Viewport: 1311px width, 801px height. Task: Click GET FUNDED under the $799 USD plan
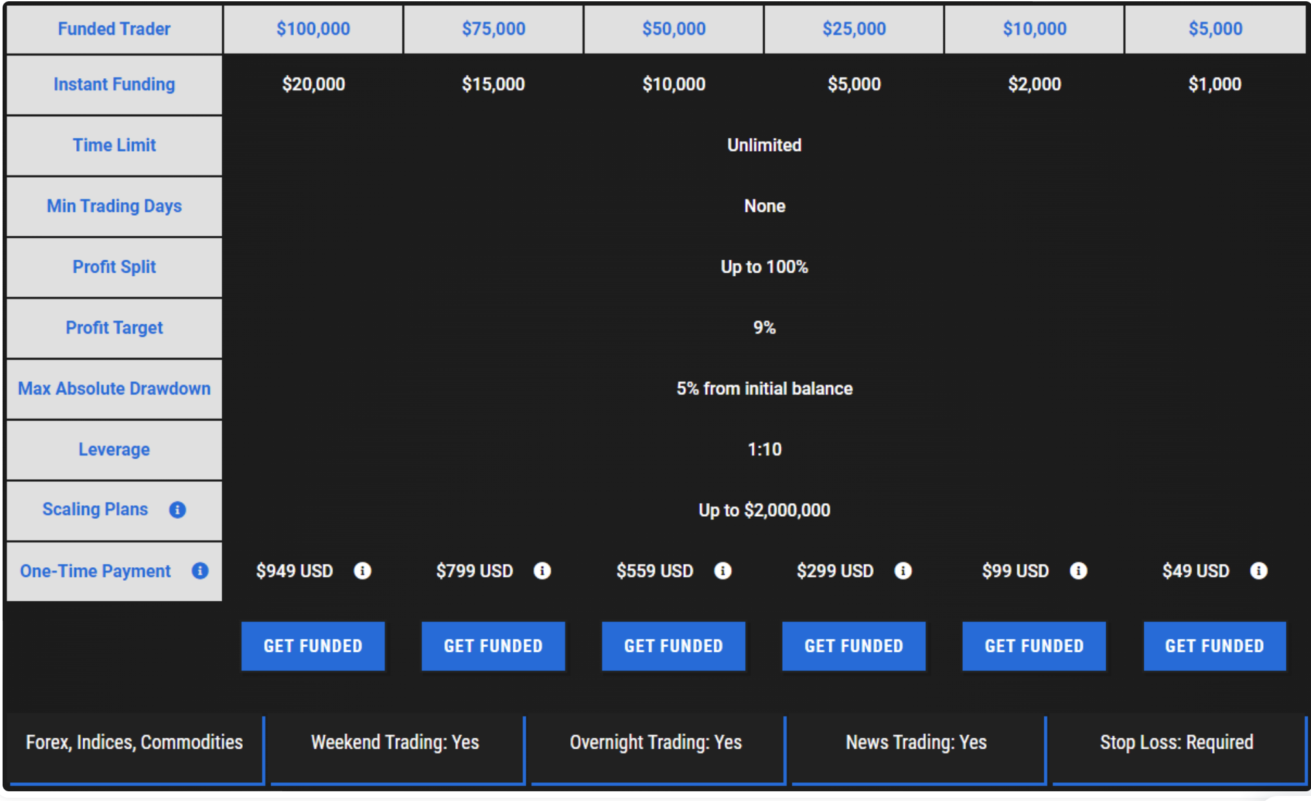[x=493, y=646]
